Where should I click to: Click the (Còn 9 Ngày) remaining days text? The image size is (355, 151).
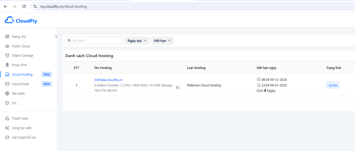[266, 91]
